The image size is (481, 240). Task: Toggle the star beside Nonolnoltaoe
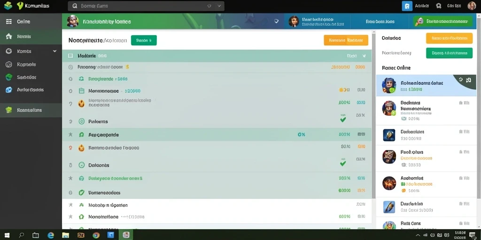(70, 217)
